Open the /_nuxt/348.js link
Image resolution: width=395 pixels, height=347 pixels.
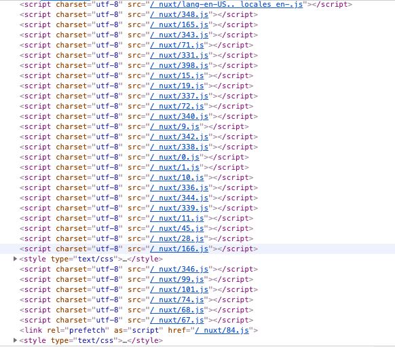click(x=179, y=15)
